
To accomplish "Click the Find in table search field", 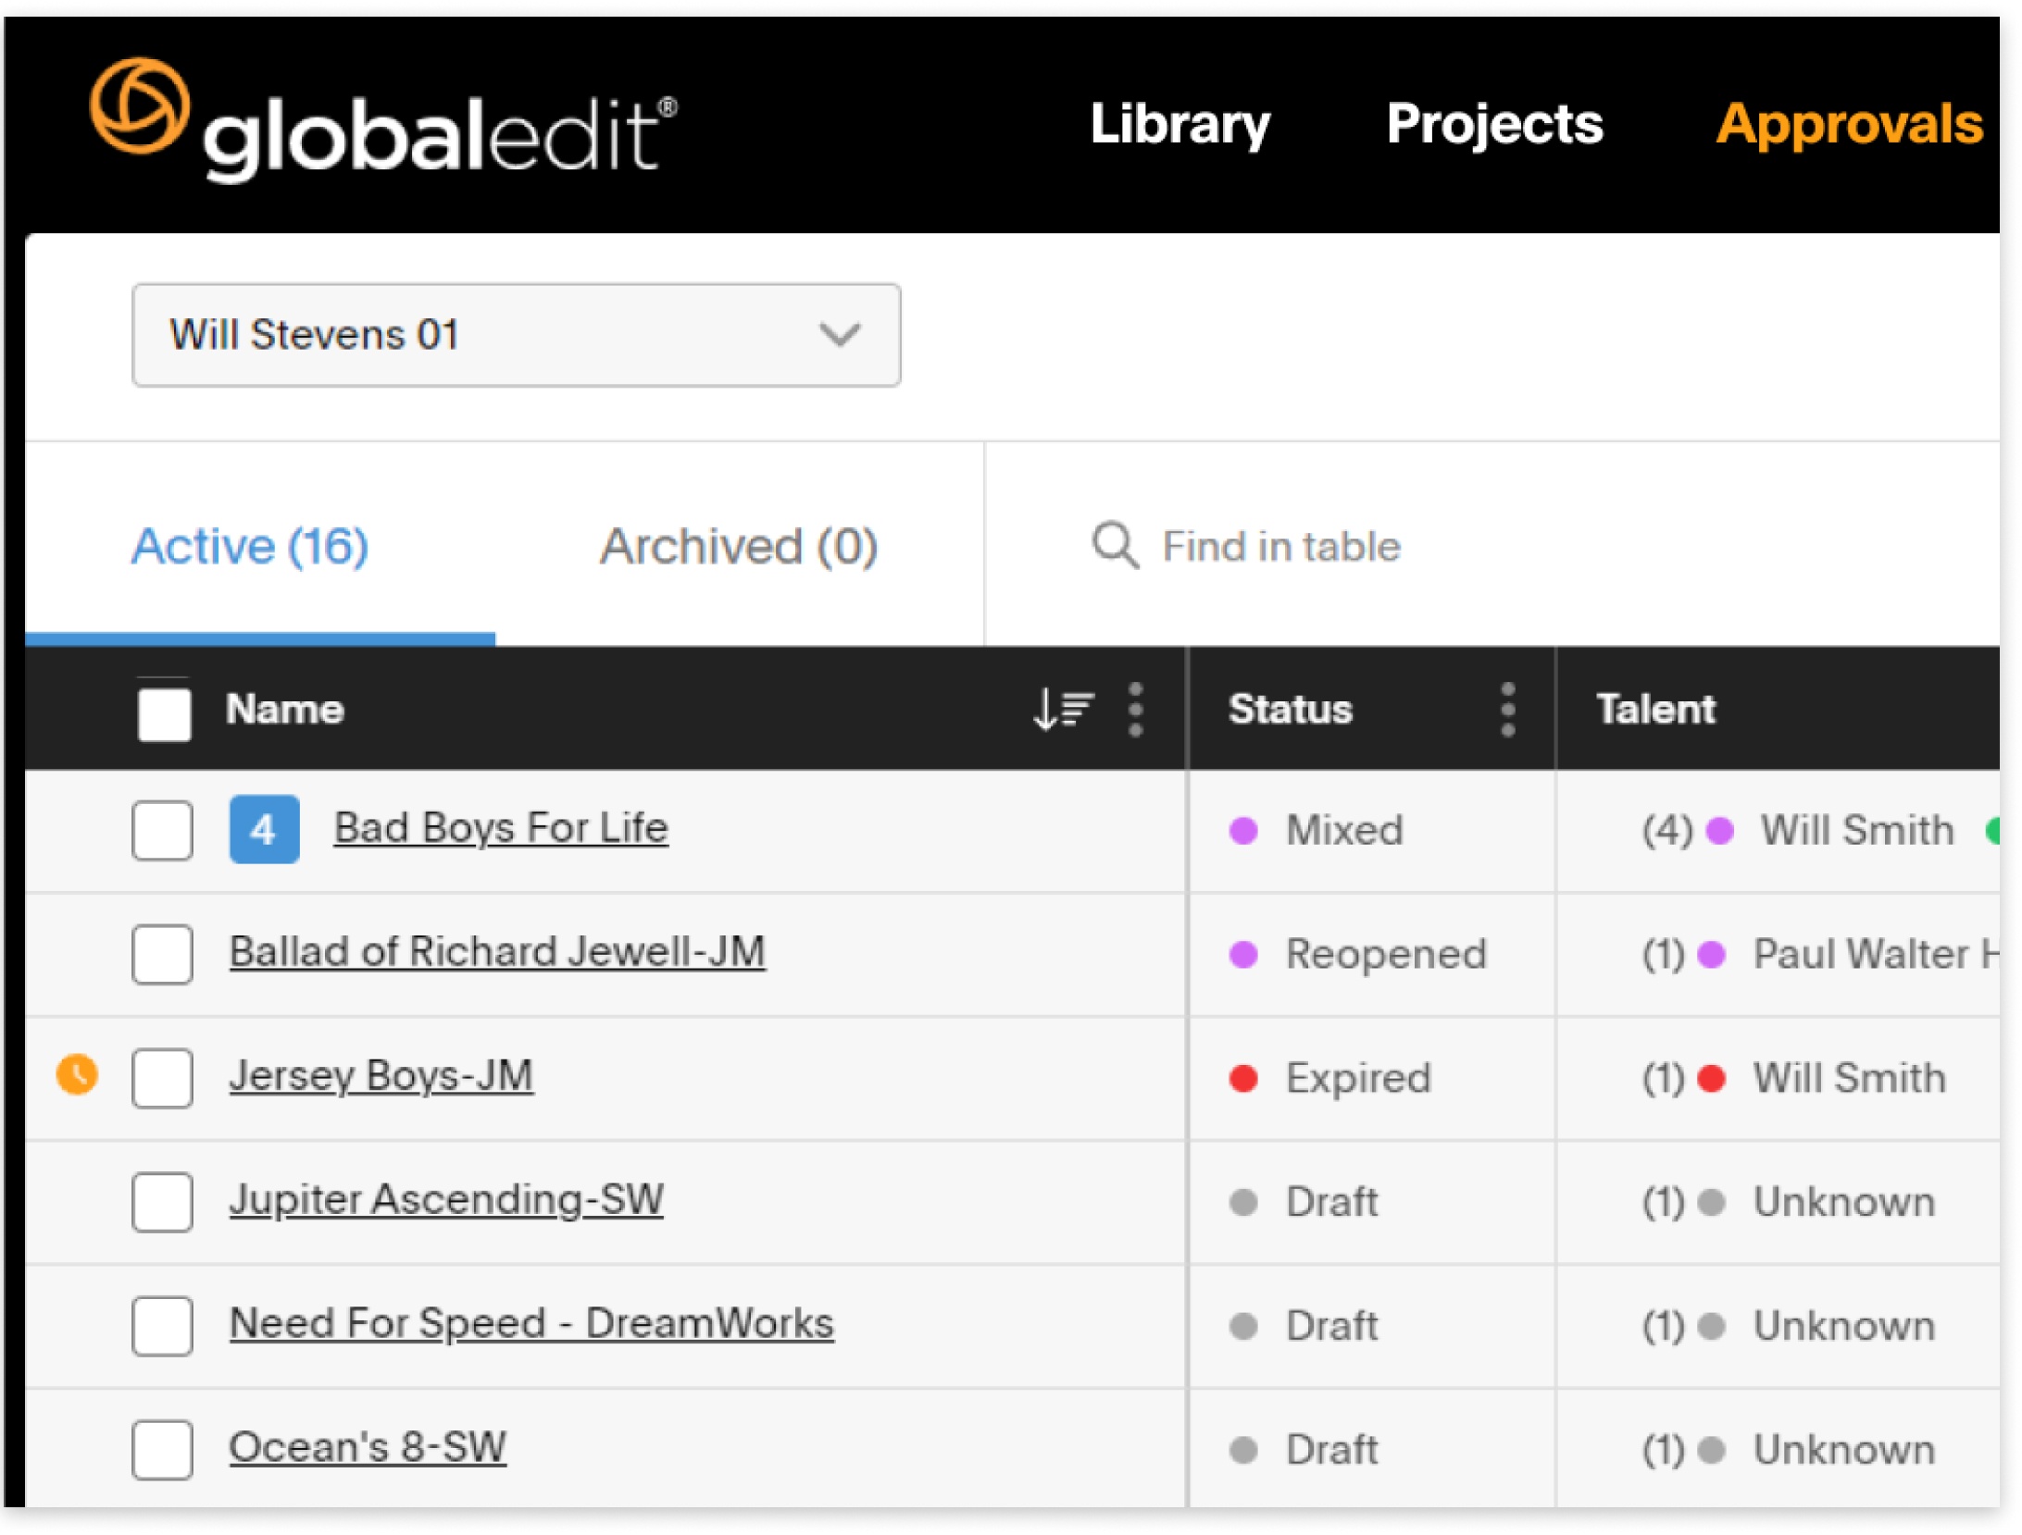I will [1281, 546].
